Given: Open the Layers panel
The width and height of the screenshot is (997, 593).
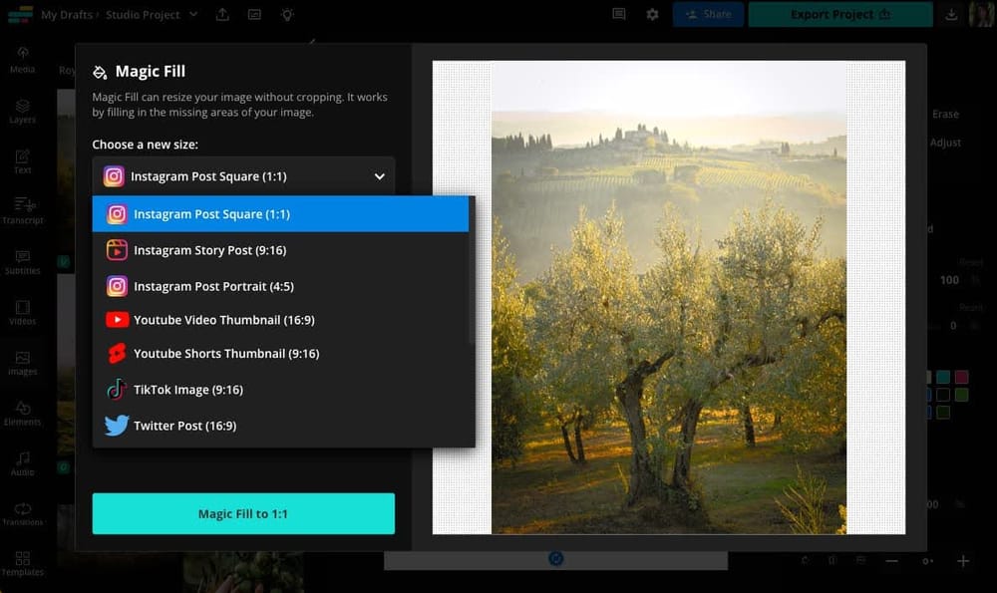Looking at the screenshot, I should pos(22,112).
